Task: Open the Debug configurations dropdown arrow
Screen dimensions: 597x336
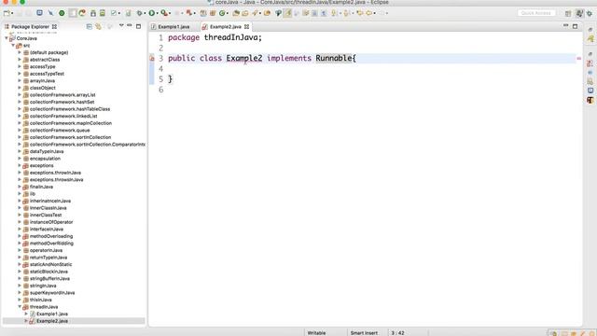Action: 146,13
